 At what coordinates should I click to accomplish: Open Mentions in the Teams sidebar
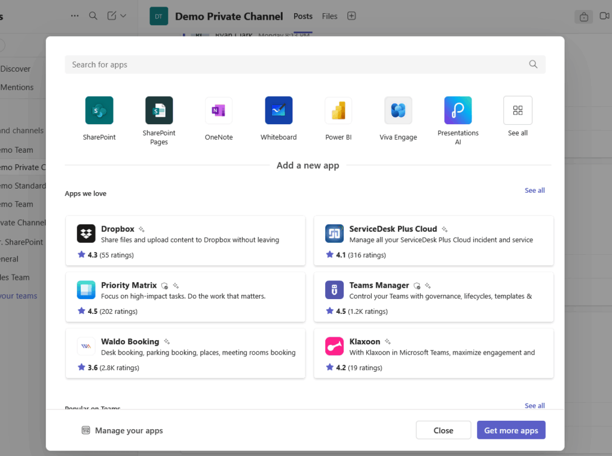click(17, 87)
